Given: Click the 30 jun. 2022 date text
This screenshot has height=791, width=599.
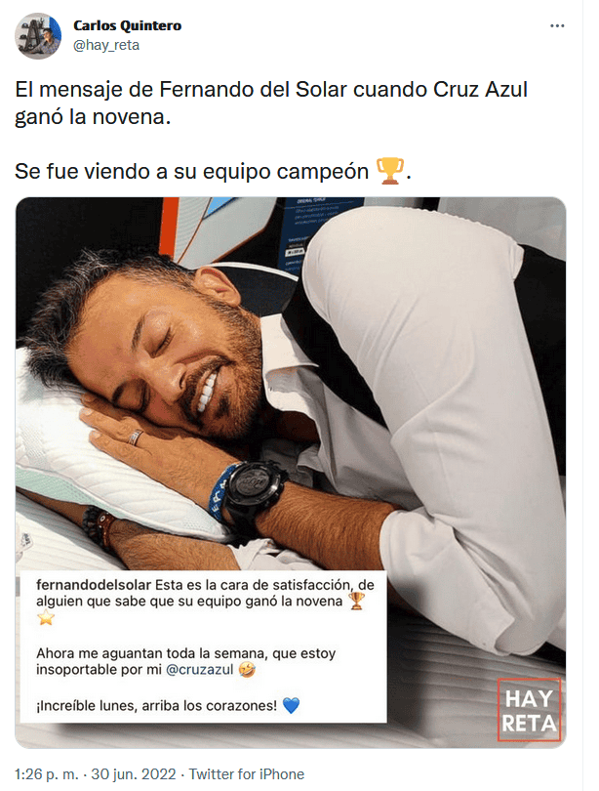Looking at the screenshot, I should click(134, 774).
